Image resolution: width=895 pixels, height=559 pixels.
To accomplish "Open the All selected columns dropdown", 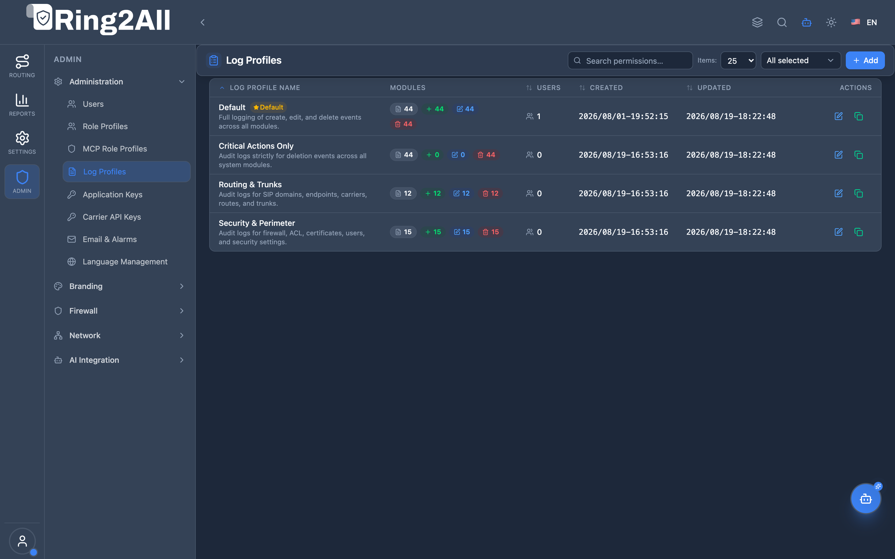I will click(801, 60).
